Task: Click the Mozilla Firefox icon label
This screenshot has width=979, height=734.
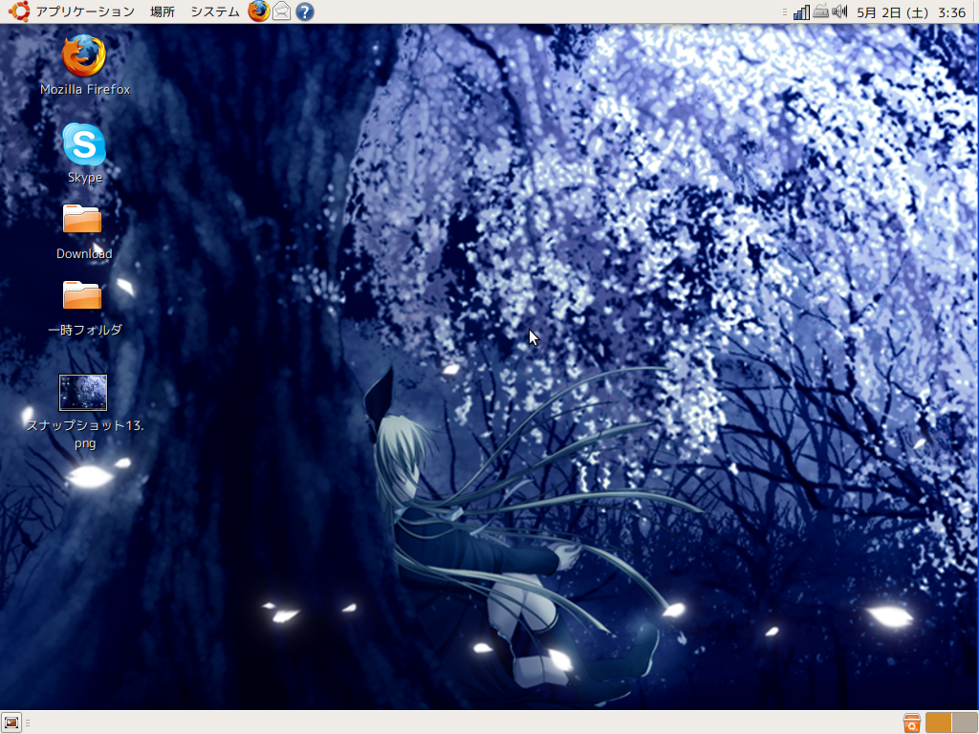Action: pyautogui.click(x=85, y=89)
